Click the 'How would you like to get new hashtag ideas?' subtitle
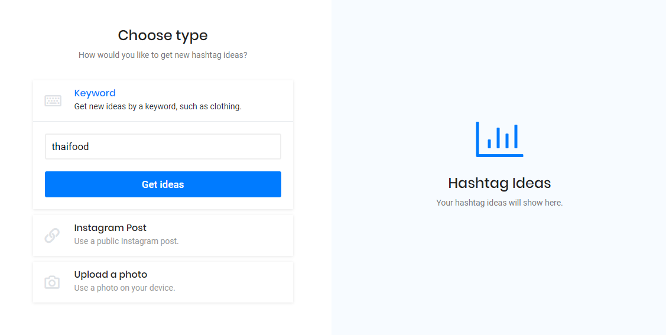This screenshot has width=666, height=335. (163, 55)
